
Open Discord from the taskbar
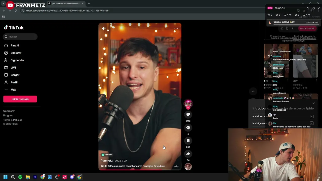(x=72, y=177)
